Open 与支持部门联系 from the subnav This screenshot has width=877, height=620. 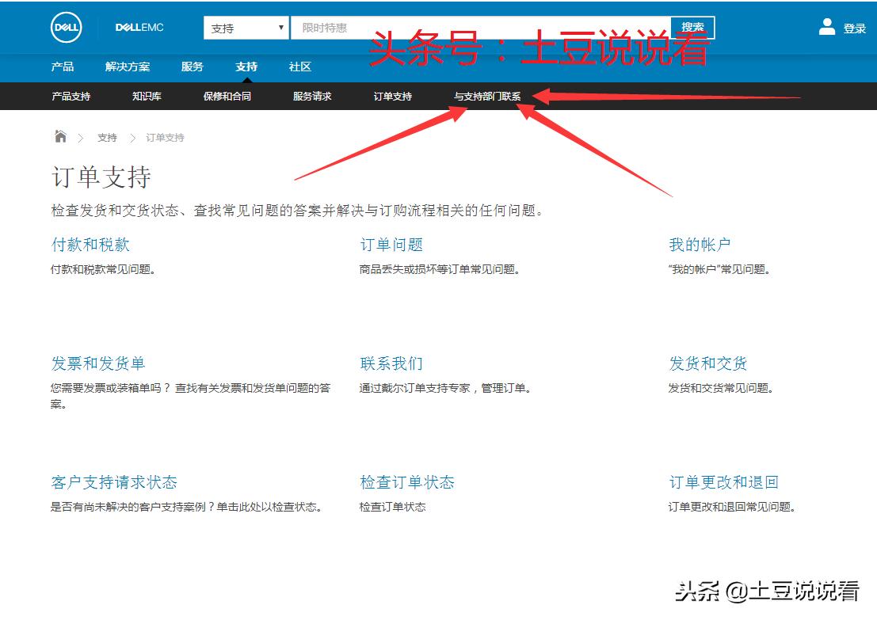(489, 96)
